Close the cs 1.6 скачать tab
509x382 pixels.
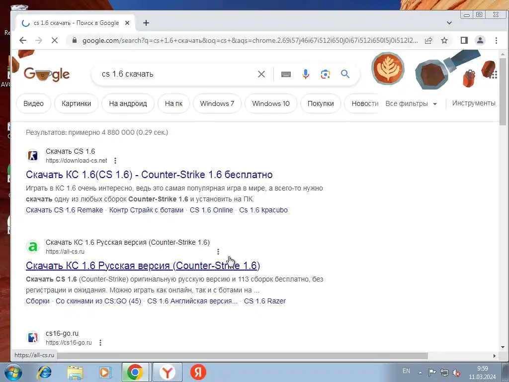(127, 23)
